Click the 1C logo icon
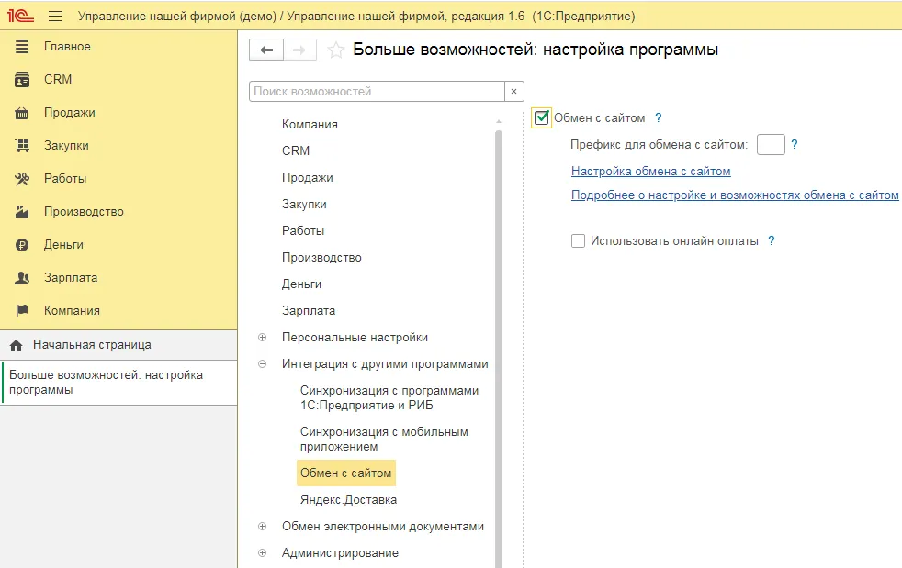 coord(20,16)
